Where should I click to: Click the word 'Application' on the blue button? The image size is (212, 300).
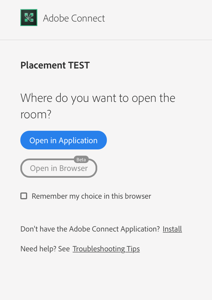point(78,141)
